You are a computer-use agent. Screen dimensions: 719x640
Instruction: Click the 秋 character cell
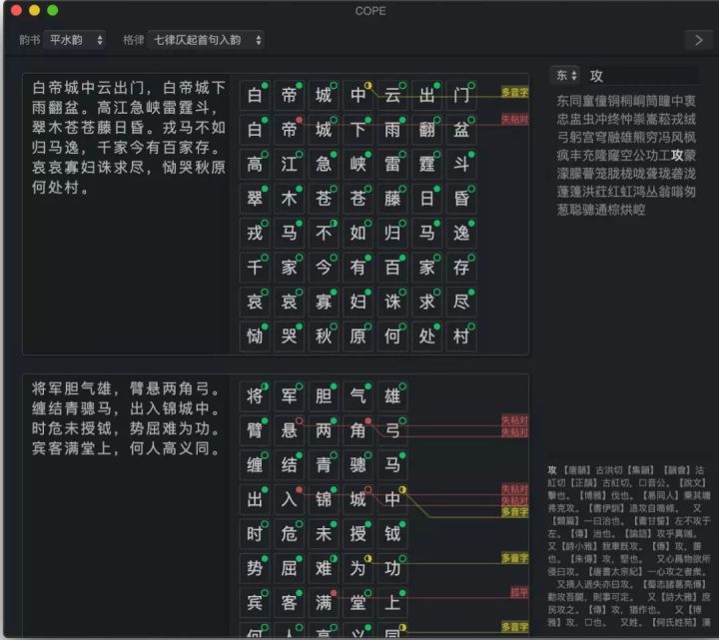coord(324,336)
